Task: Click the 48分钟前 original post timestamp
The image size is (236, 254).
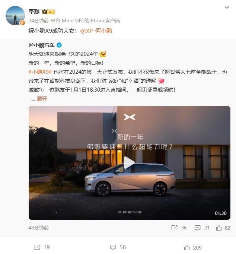Action: (x=38, y=228)
